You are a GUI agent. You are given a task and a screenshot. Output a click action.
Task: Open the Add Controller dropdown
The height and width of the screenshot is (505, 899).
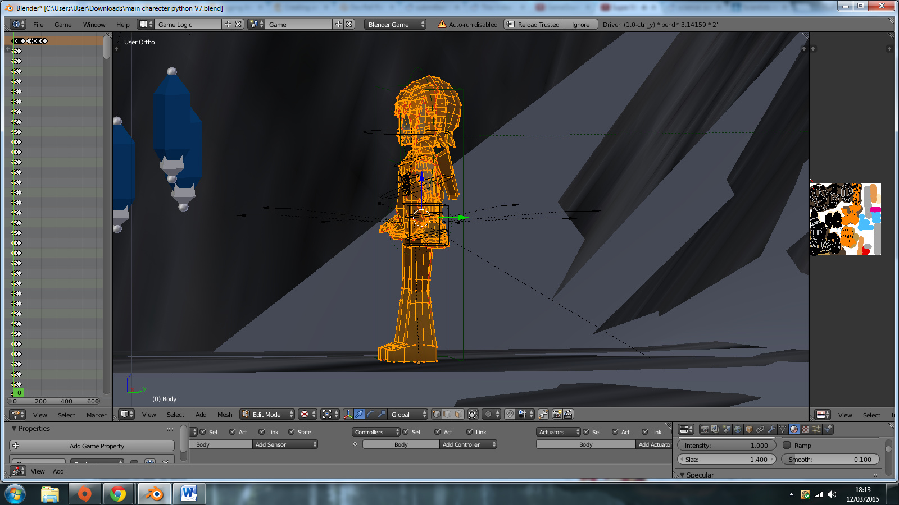[x=469, y=444]
